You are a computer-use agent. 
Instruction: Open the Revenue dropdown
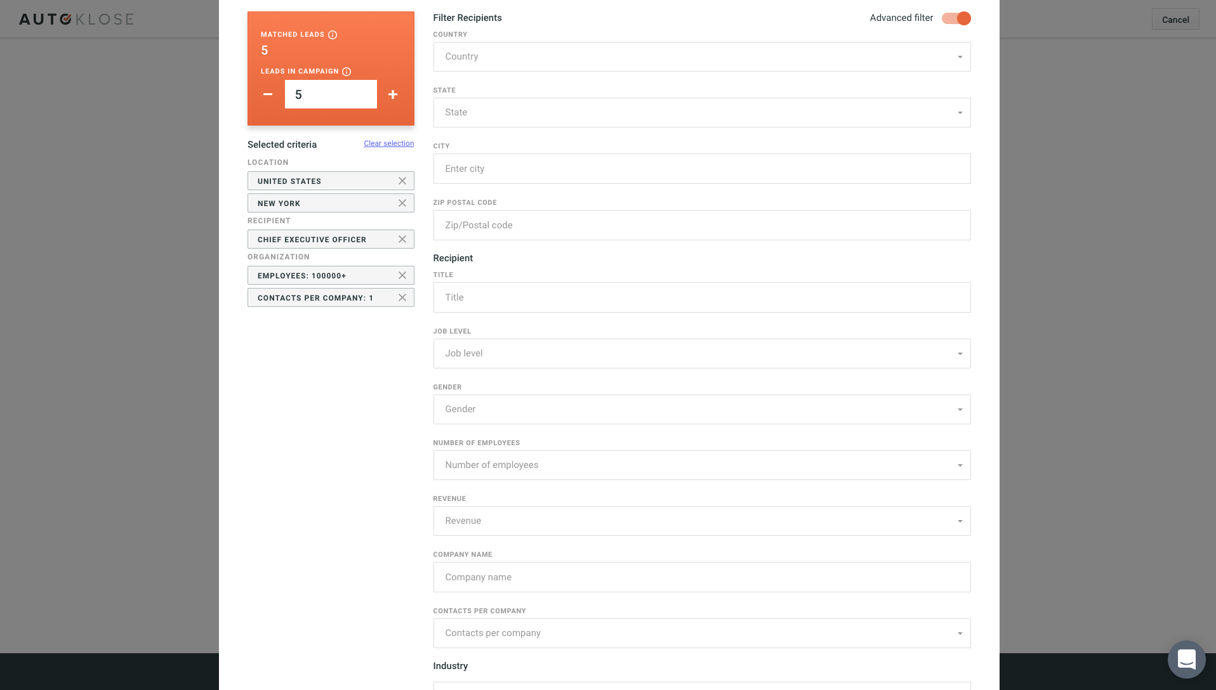[x=701, y=521]
